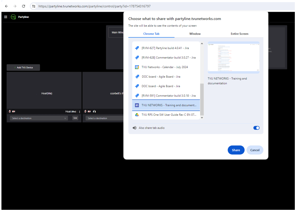This screenshot has width=295, height=210.
Task: Toggle disabled camera on ccorbett's card
Action: (89, 112)
